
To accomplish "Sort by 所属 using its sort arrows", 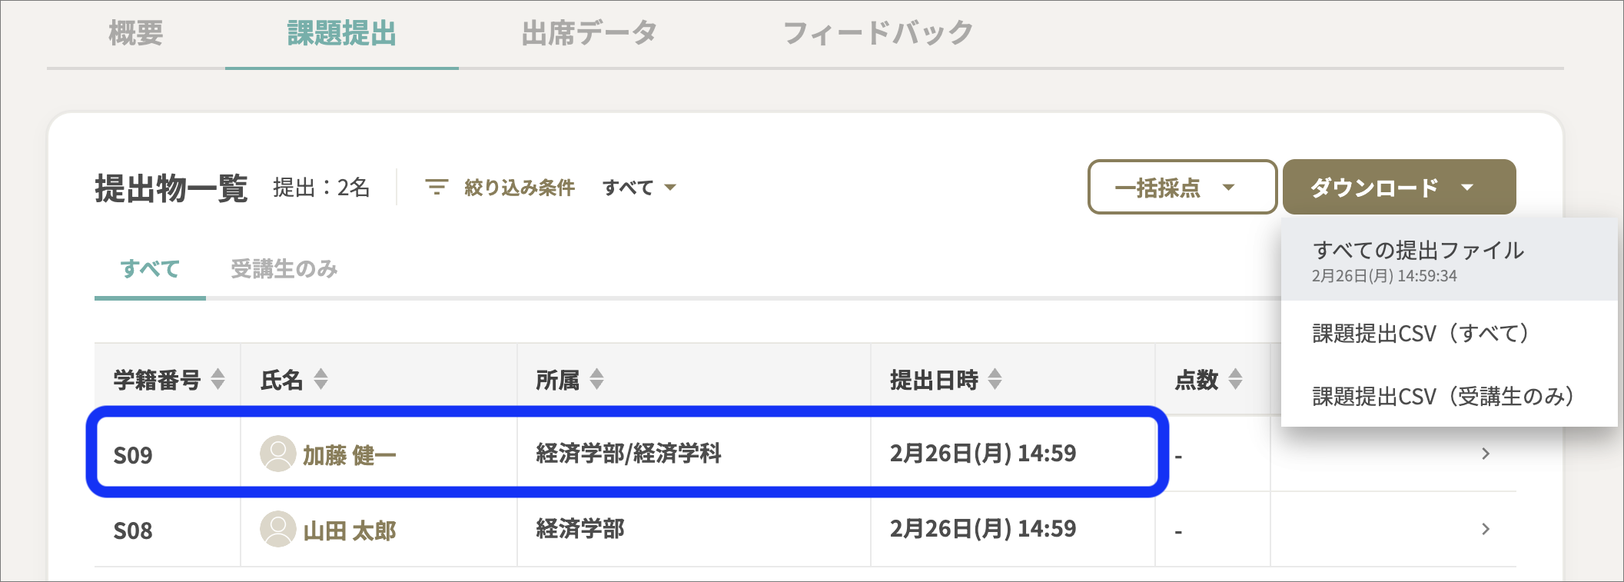I will click(597, 379).
